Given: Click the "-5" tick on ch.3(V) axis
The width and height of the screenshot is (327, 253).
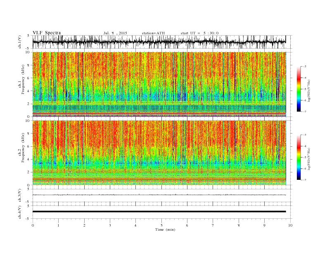Looking at the screenshot, I should coord(28,202).
